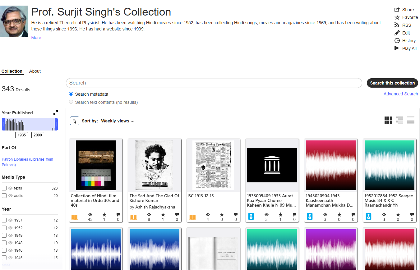The width and height of the screenshot is (420, 270).
Task: Check the 1957 year checkbox
Action: [x=4, y=220]
